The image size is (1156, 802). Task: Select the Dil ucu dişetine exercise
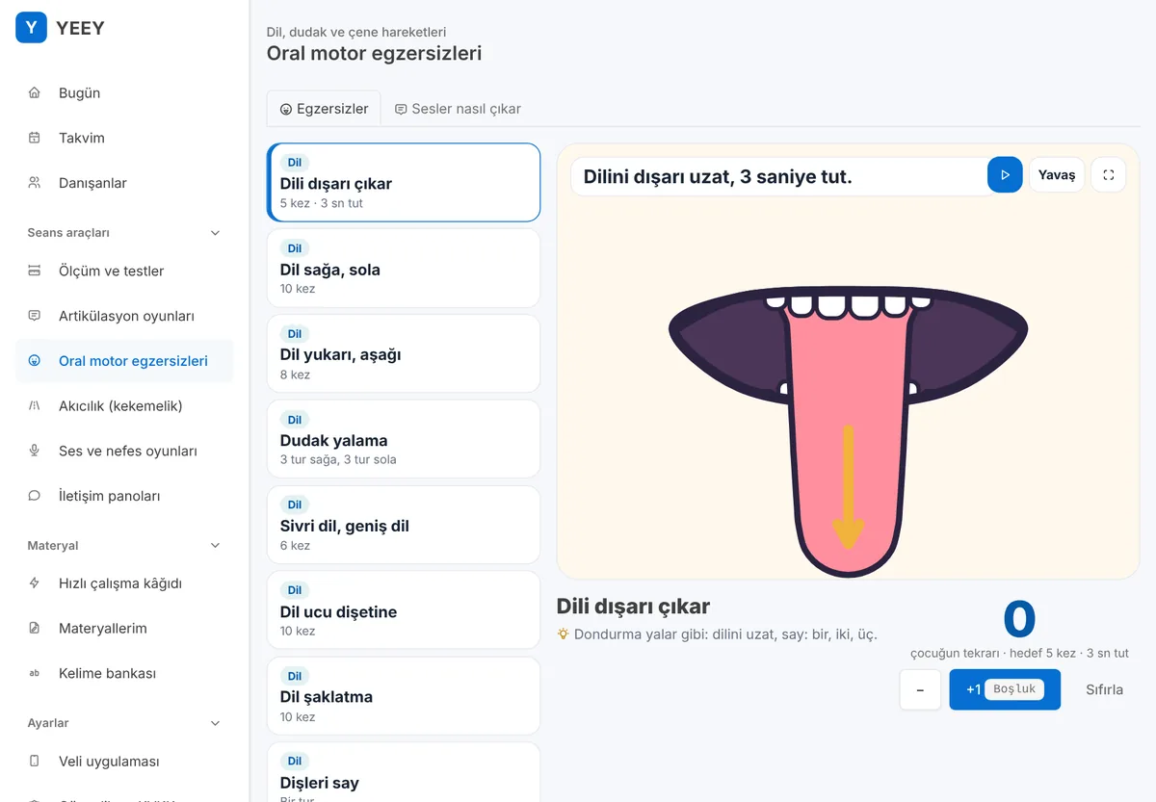[x=404, y=610]
